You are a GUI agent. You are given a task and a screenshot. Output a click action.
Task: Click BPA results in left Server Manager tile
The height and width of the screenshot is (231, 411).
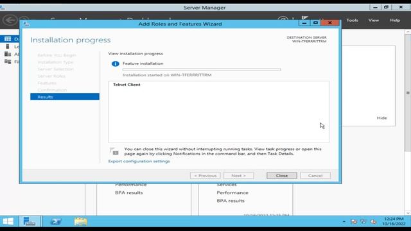tap(129, 193)
